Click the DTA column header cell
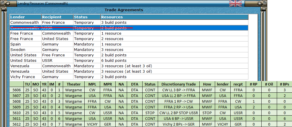This screenshot has height=127, width=292. [x=135, y=84]
